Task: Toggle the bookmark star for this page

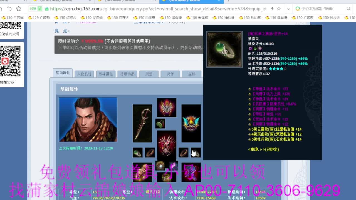Action: coord(278,9)
